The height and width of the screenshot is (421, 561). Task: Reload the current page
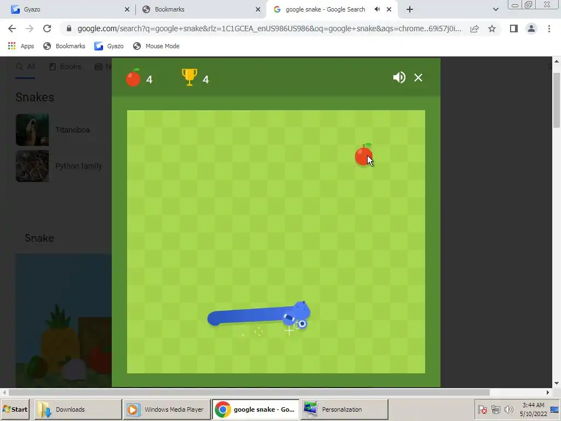(47, 29)
